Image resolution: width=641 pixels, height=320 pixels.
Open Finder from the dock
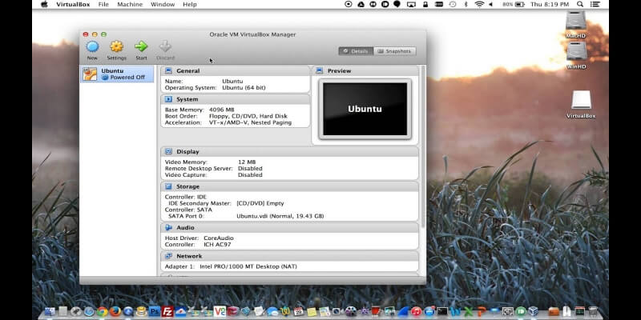pos(50,312)
